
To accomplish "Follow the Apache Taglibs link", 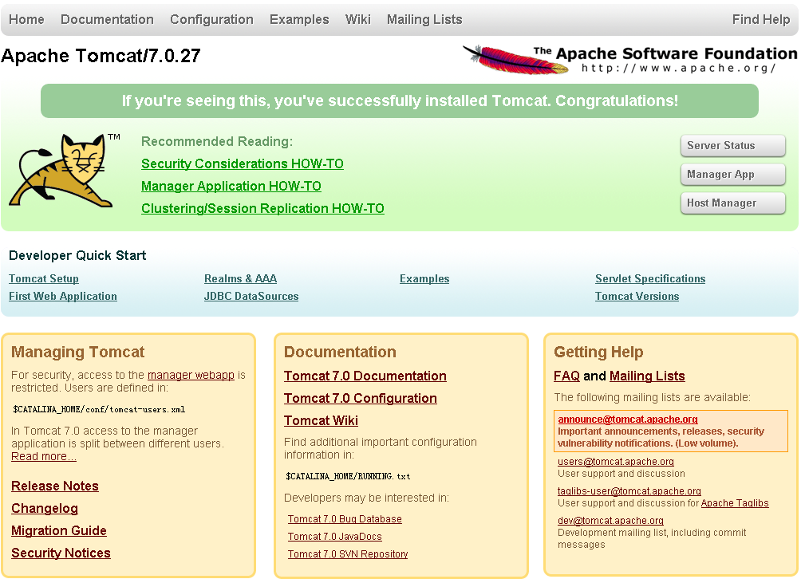I will [735, 503].
